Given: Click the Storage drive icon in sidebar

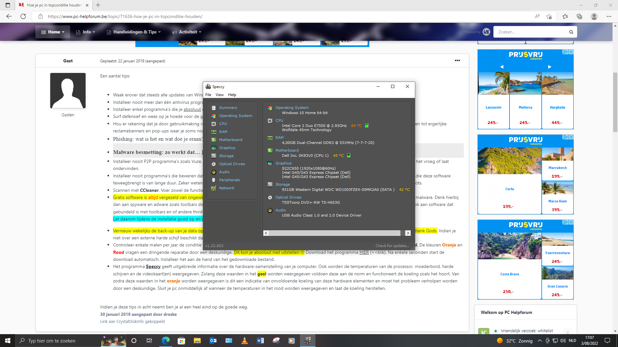Looking at the screenshot, I should point(213,156).
